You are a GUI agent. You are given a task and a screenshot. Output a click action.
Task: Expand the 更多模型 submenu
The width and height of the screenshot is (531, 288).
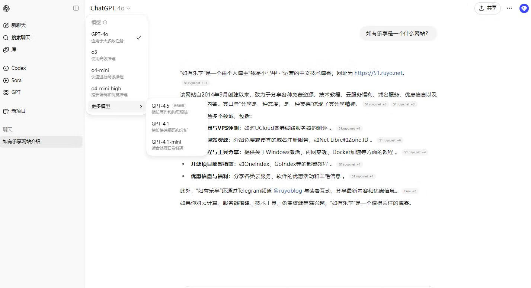116,106
